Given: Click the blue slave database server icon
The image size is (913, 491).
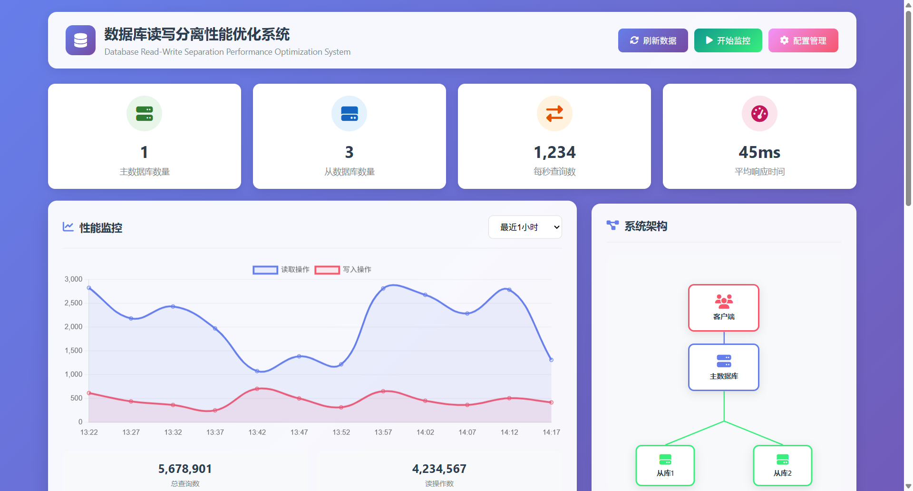Looking at the screenshot, I should pyautogui.click(x=349, y=114).
